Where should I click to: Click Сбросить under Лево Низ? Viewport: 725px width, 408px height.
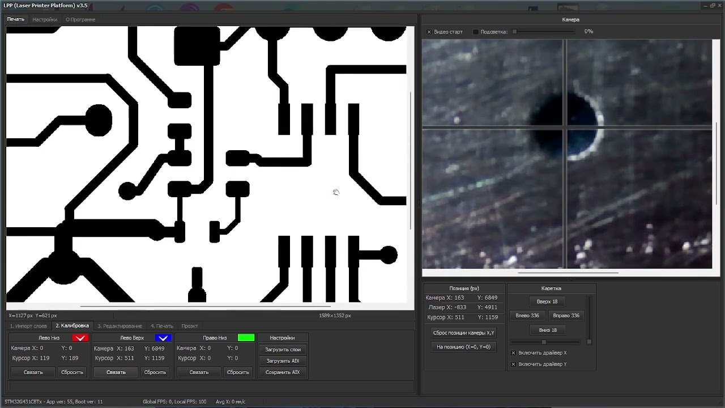click(72, 372)
